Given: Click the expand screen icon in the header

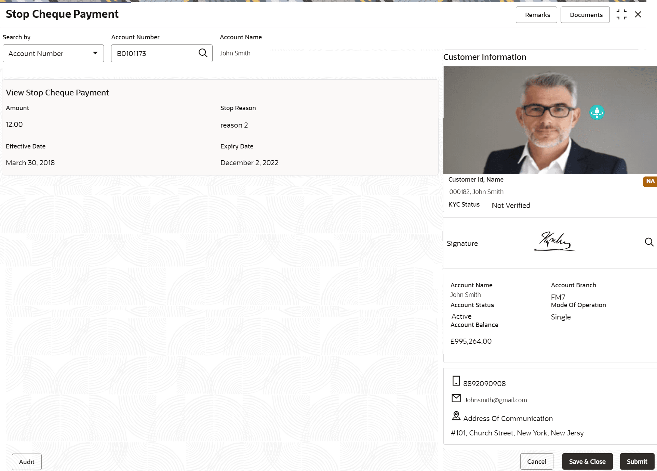Looking at the screenshot, I should pyautogui.click(x=622, y=14).
